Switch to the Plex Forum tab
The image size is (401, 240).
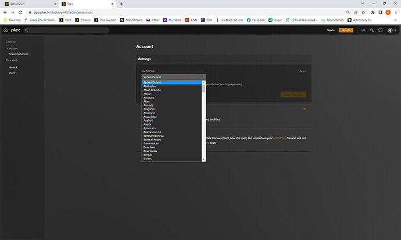(30, 4)
